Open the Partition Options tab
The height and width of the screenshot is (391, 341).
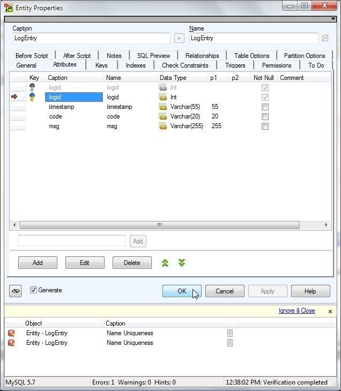pyautogui.click(x=305, y=56)
